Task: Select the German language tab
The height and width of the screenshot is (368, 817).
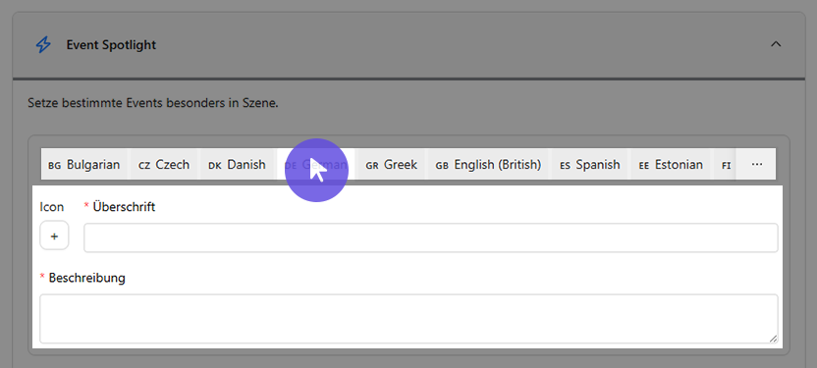Action: point(316,165)
